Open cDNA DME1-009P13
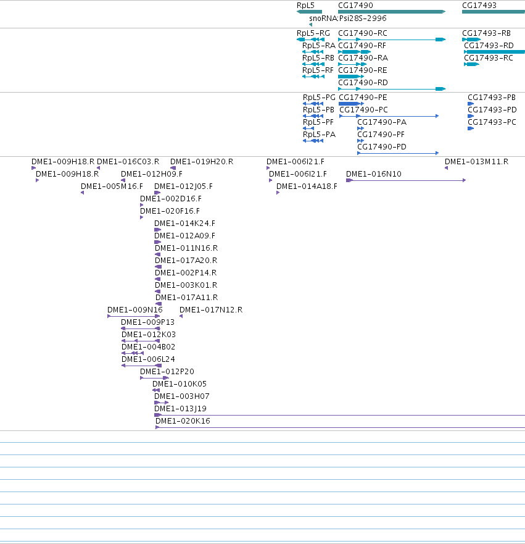 [140, 328]
